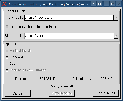Toggle the Standard option checkbox
The image size is (123, 101).
point(7,57)
